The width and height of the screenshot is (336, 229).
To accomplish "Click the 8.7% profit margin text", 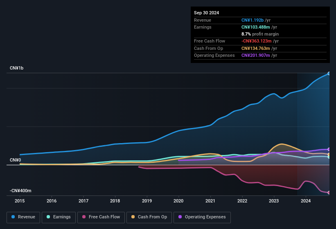I will [260, 34].
